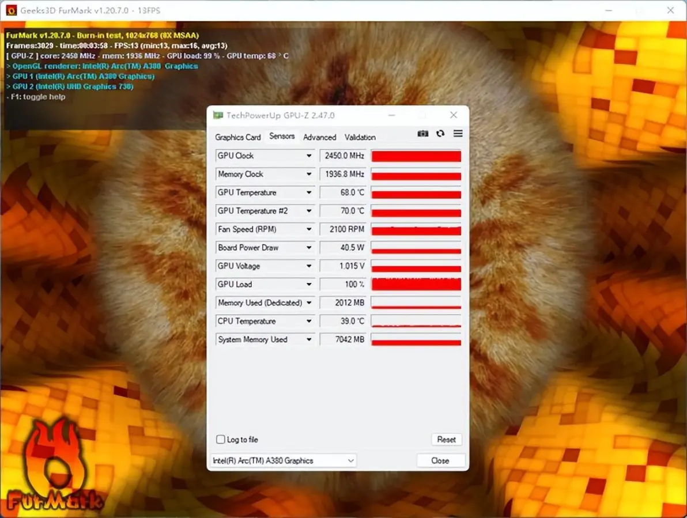
Task: Click the FurMark Burn-in test header line
Action: [x=103, y=36]
